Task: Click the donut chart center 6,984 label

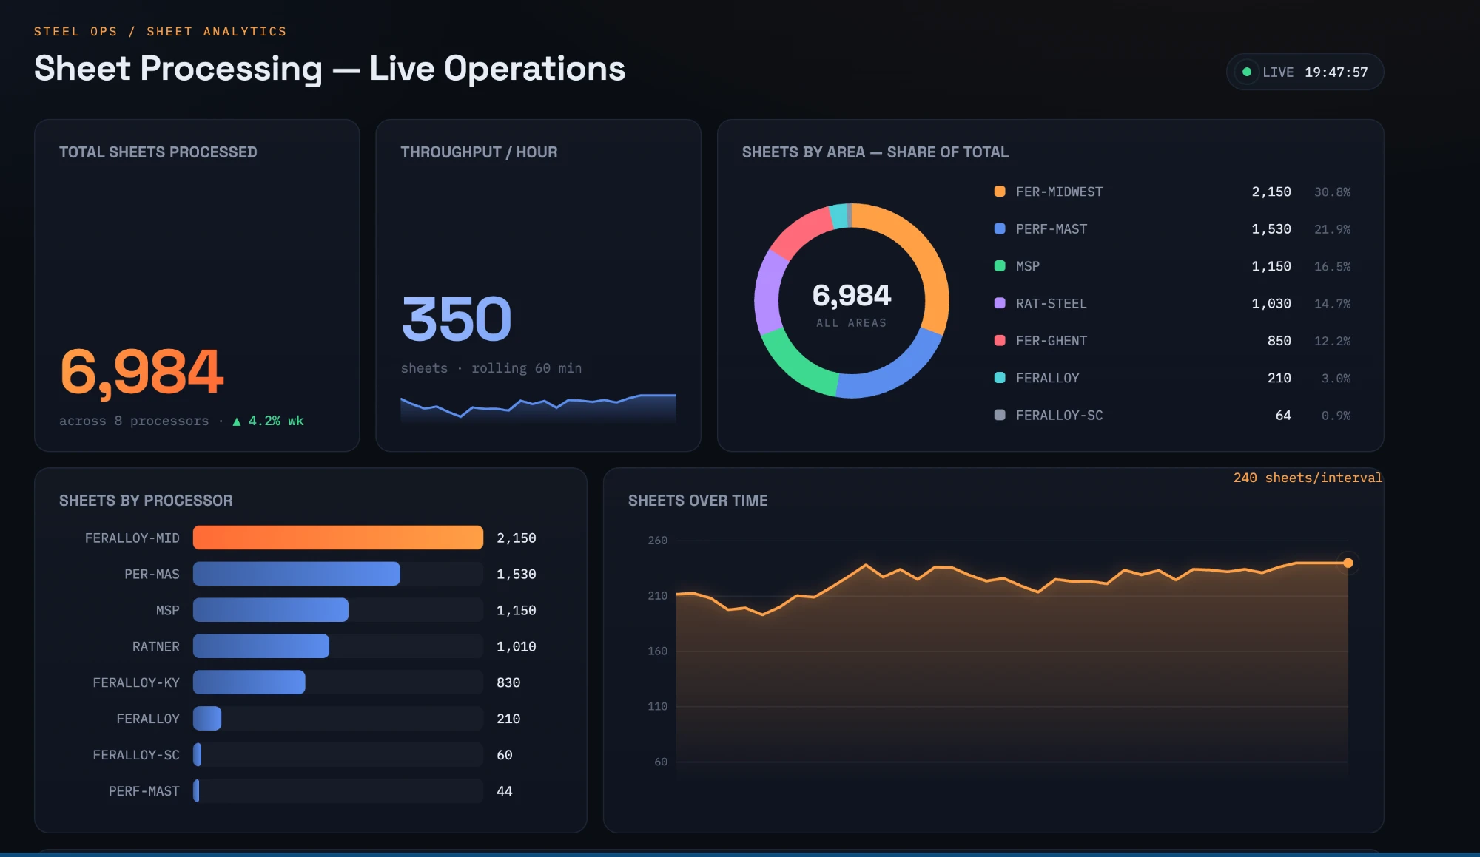Action: click(852, 295)
